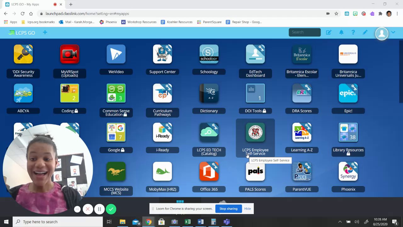Open the Workshop Resources bookmark
Screen dimensions: 403x227
pyautogui.click(x=139, y=22)
